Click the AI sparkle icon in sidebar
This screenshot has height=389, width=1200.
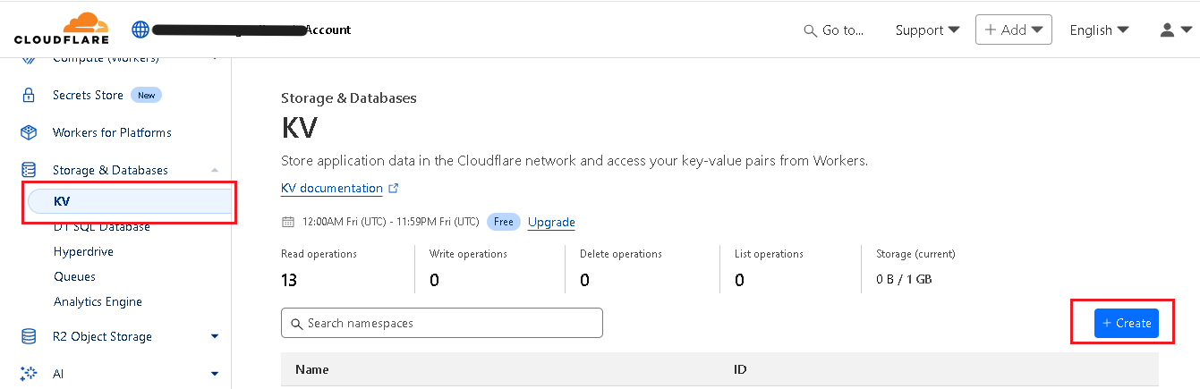[x=29, y=374]
